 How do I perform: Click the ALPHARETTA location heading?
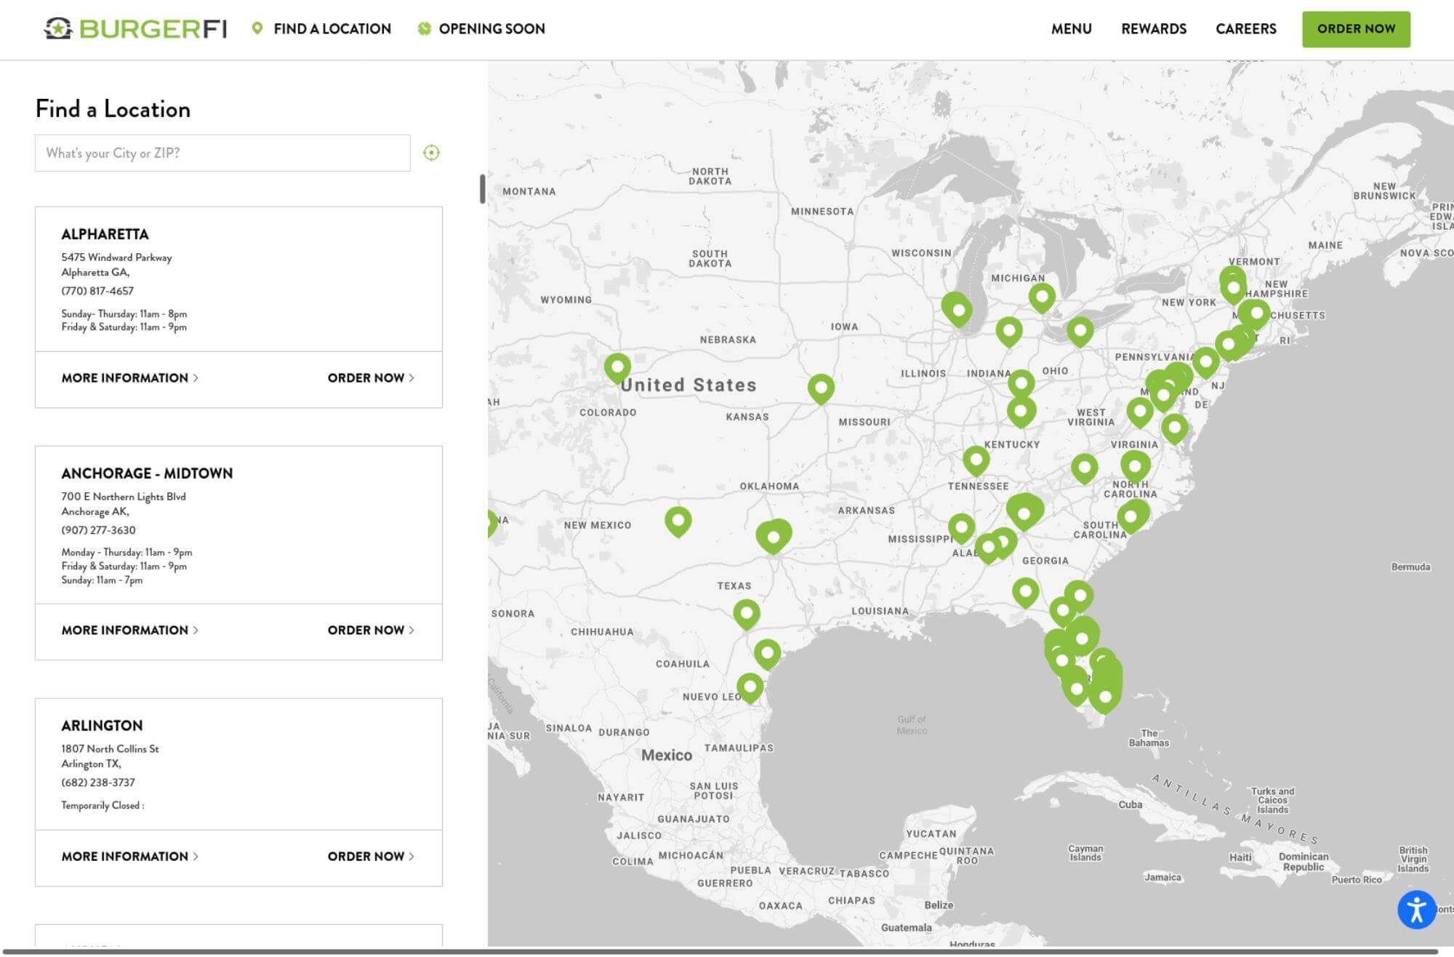tap(105, 234)
